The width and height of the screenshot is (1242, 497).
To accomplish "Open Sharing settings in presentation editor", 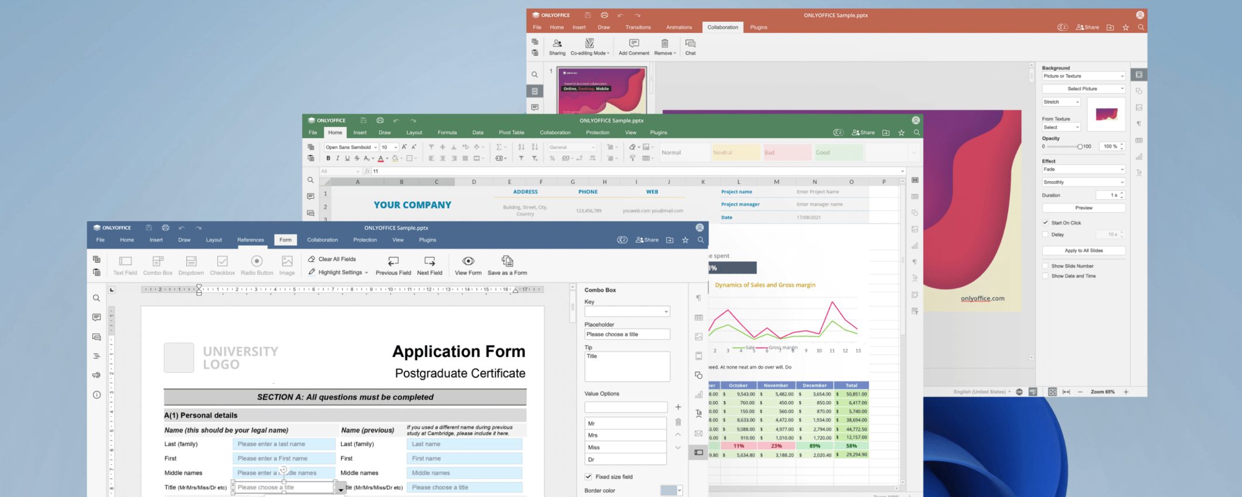I will click(x=557, y=47).
